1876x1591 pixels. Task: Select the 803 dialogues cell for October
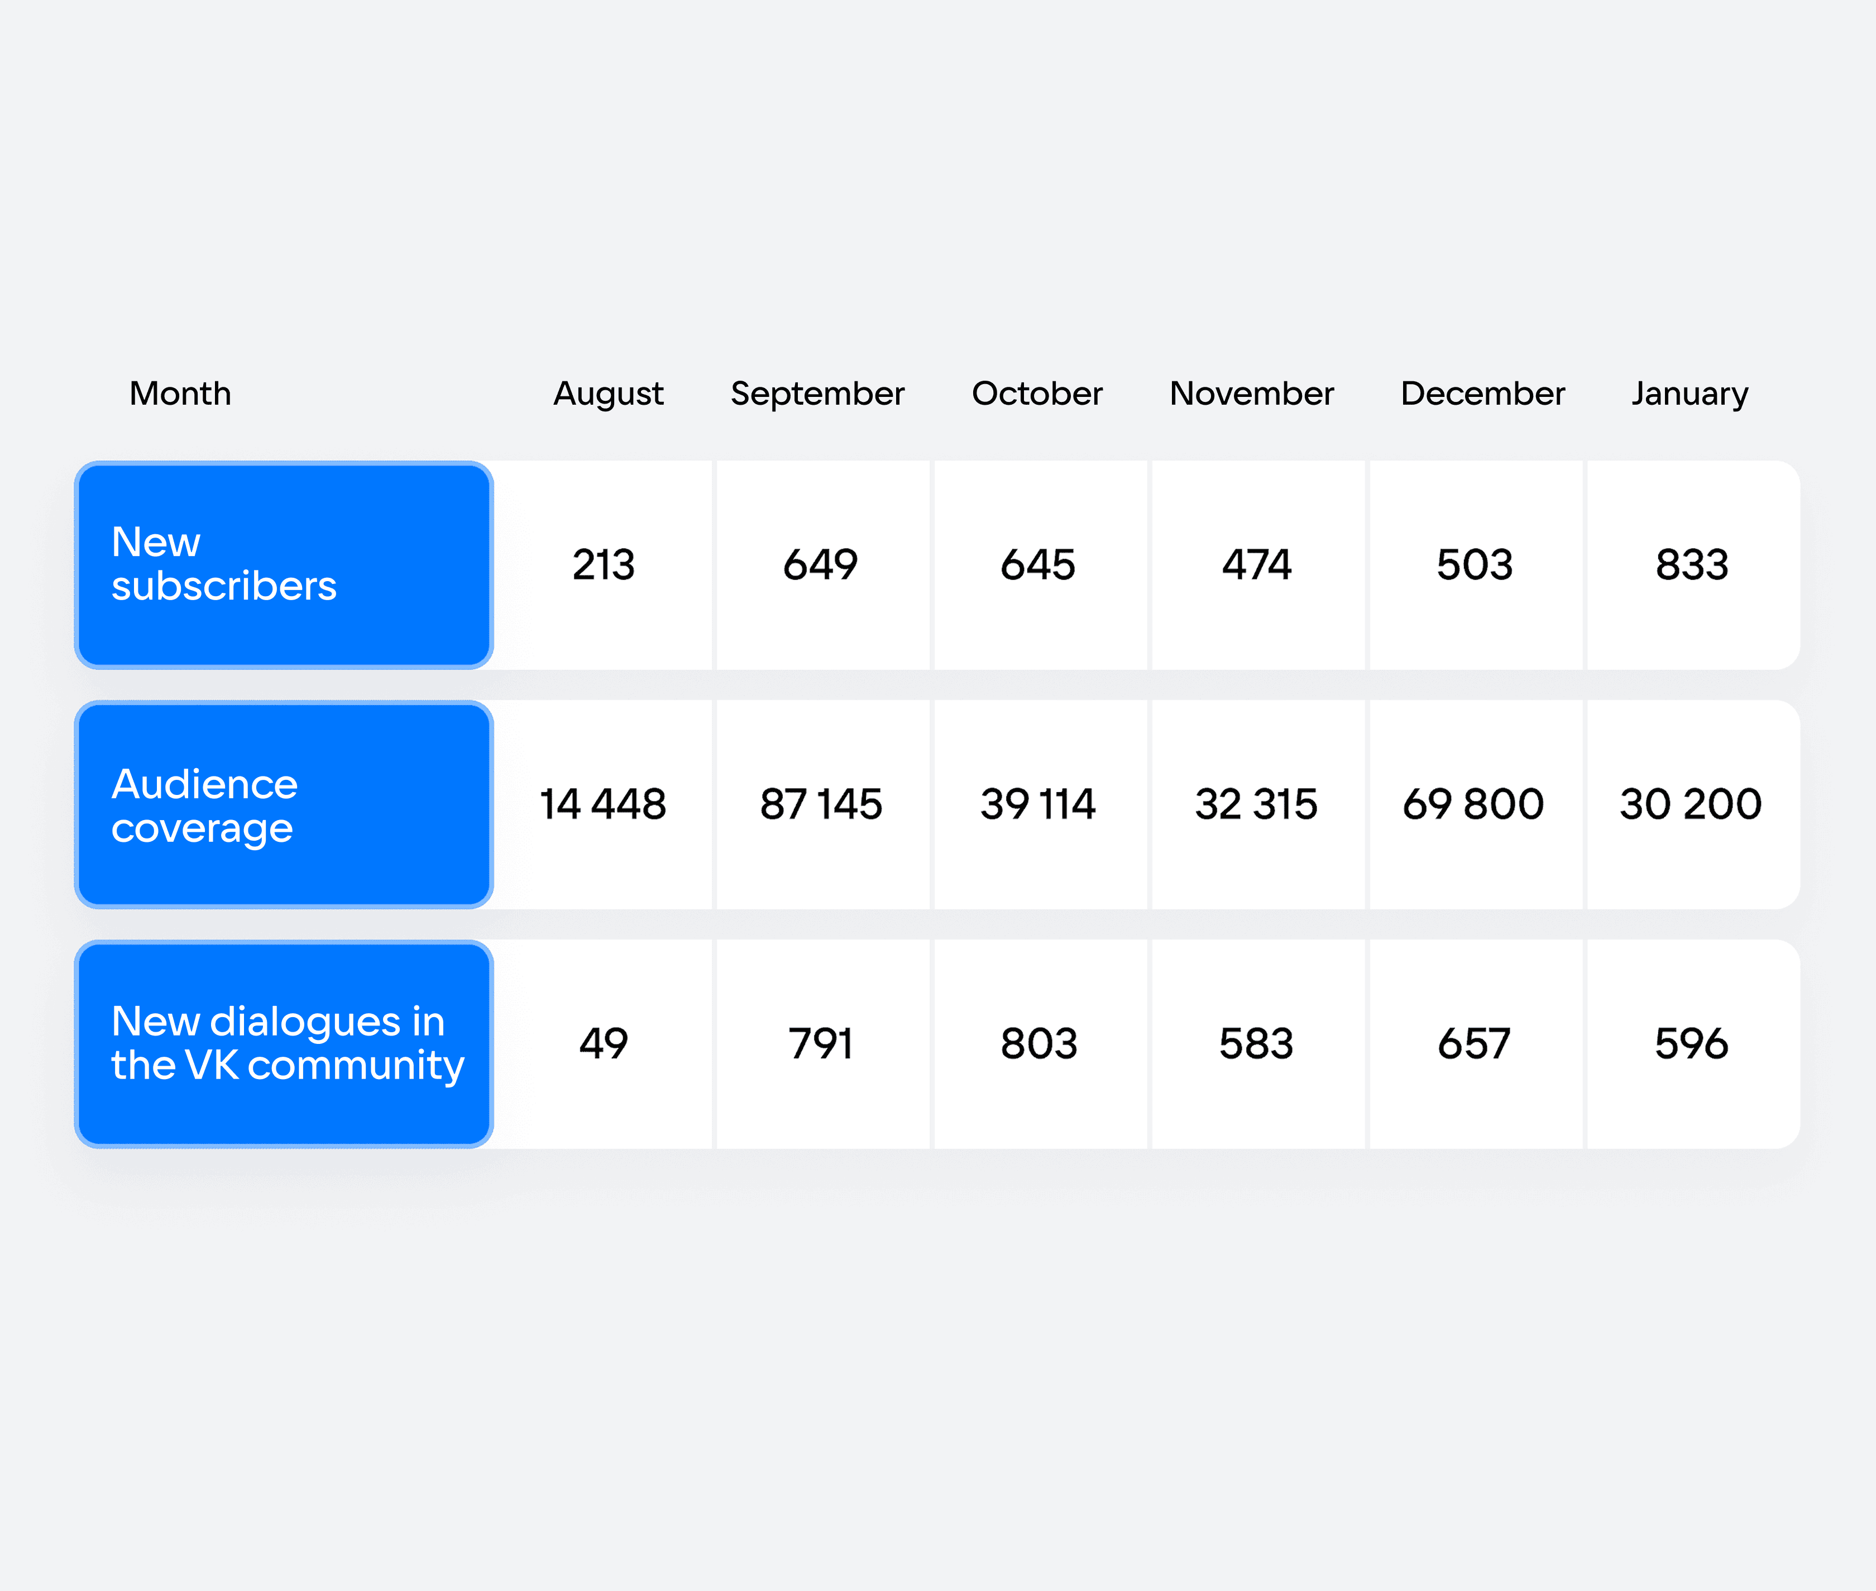pos(1040,1043)
